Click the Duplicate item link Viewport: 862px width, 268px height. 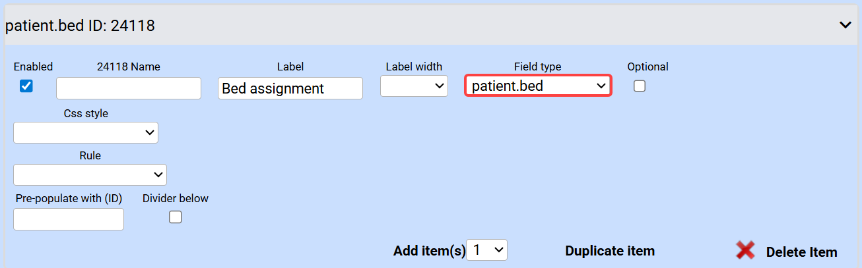coord(610,251)
